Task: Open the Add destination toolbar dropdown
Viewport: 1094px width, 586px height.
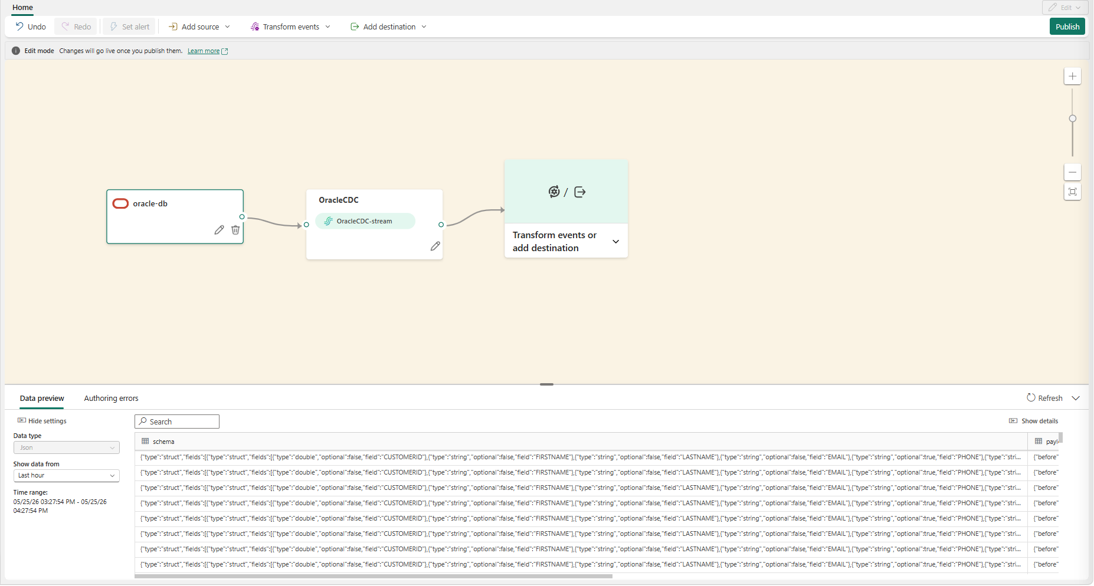Action: click(x=388, y=27)
